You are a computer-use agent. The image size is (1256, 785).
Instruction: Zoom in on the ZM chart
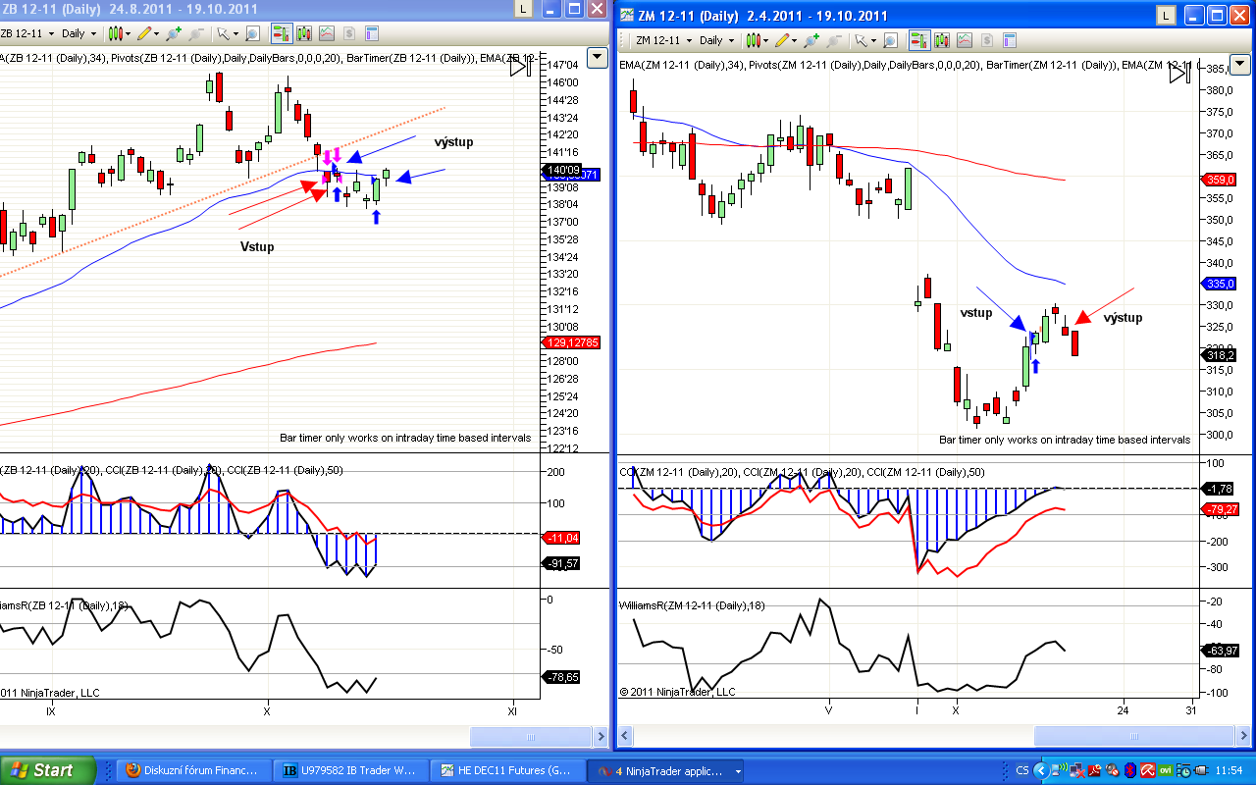pyautogui.click(x=811, y=40)
